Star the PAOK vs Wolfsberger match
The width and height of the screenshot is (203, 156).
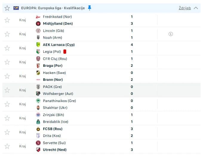click(x=7, y=90)
